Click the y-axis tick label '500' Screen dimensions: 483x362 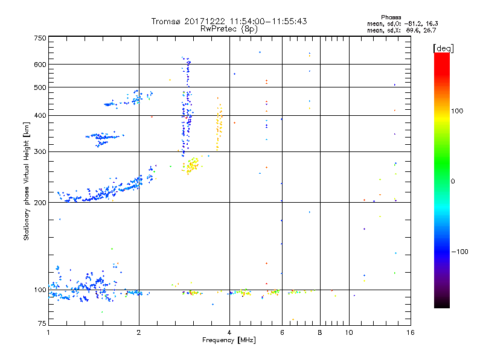click(40, 87)
